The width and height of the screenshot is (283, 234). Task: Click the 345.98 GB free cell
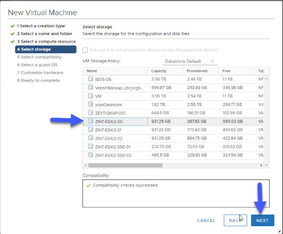(x=232, y=88)
